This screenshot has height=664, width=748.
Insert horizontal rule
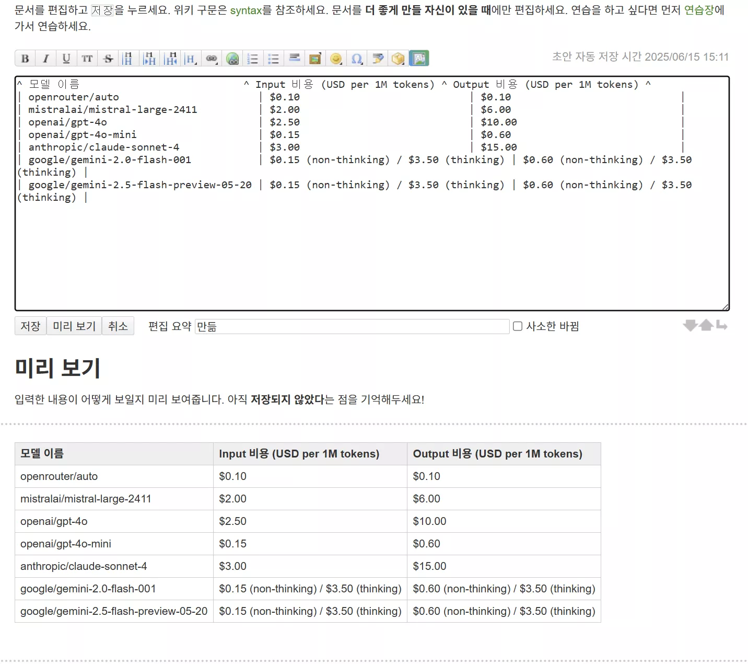click(x=295, y=59)
